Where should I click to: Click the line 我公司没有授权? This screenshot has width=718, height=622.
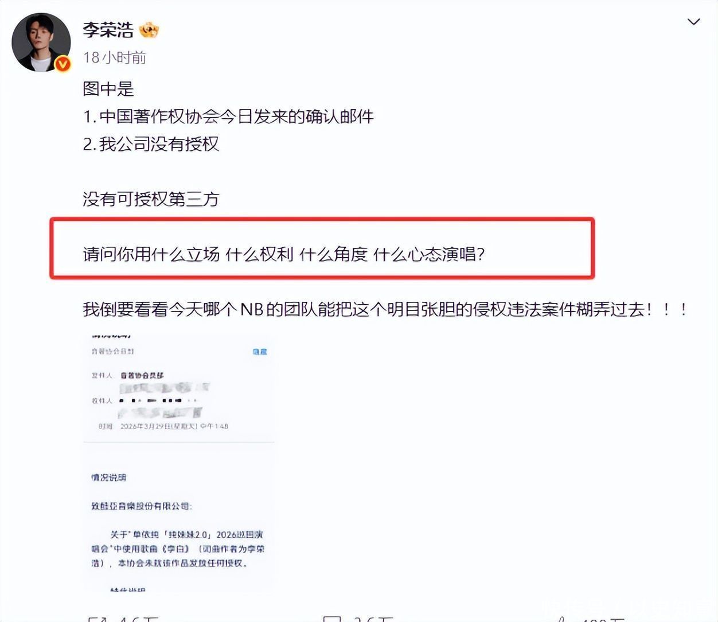pyautogui.click(x=151, y=144)
